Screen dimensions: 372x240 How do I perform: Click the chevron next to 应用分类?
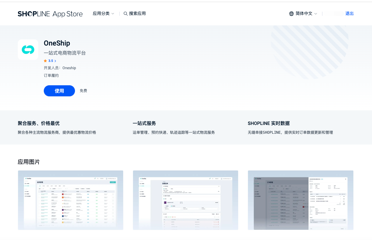(x=113, y=14)
